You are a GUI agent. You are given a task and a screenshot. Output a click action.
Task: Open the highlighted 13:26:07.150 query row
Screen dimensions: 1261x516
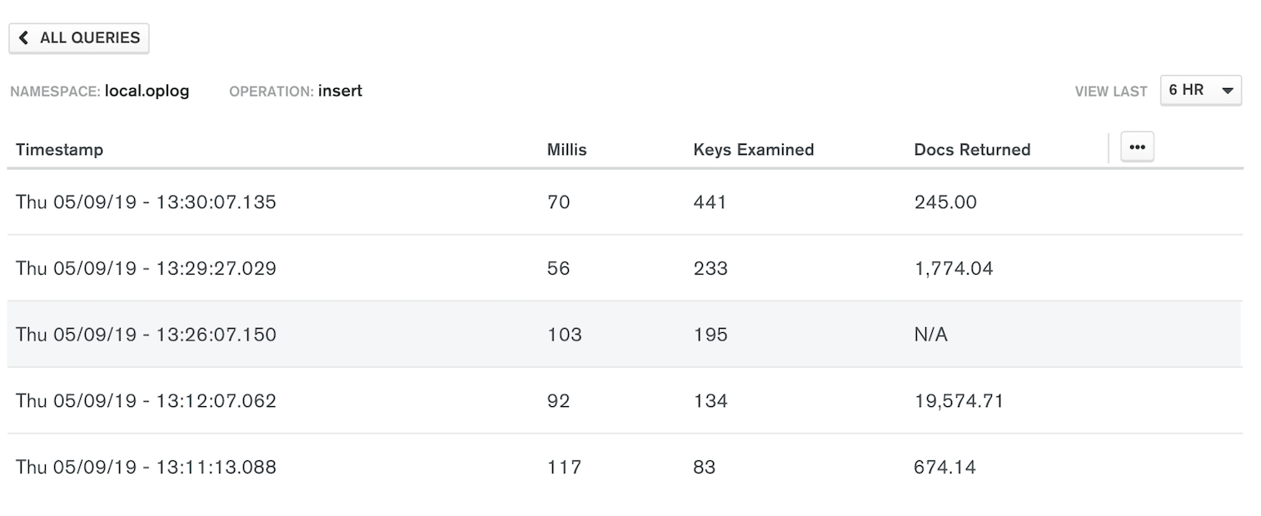point(625,335)
